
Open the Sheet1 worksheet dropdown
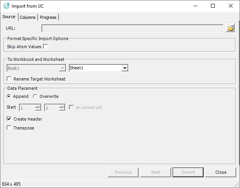tap(124, 68)
